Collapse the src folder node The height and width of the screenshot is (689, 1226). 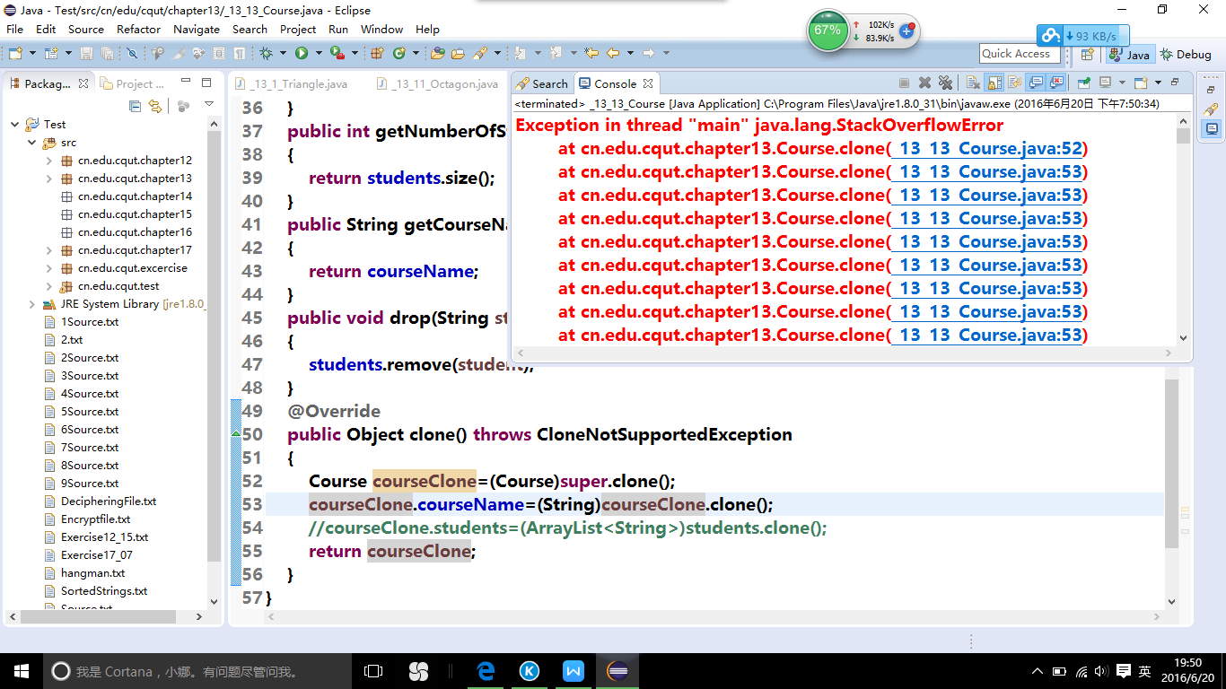click(x=32, y=143)
